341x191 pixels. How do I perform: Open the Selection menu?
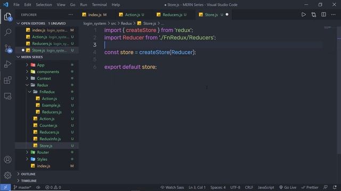(x=44, y=5)
